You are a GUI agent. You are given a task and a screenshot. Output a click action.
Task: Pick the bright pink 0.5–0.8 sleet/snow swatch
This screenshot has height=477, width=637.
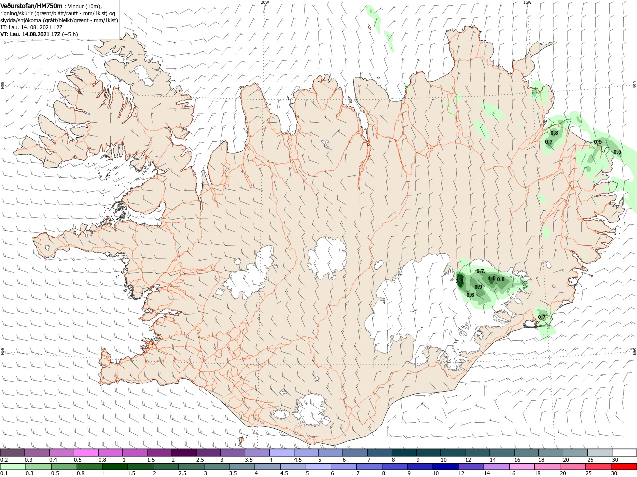point(86,453)
